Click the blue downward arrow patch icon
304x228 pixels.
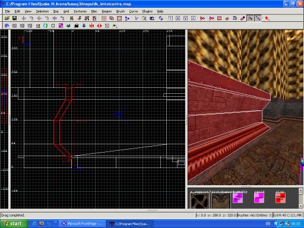(x=84, y=26)
